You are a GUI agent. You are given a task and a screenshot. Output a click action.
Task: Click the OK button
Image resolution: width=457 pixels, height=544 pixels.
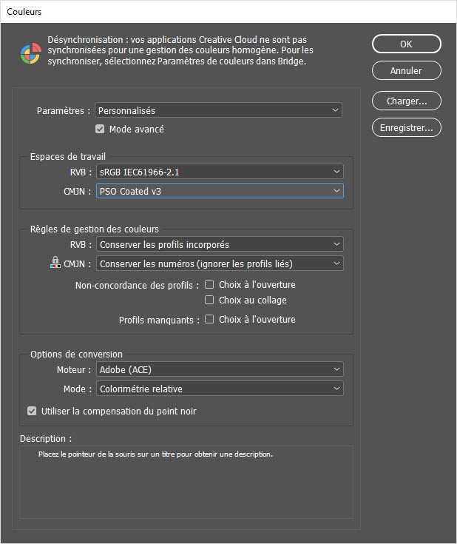pyautogui.click(x=407, y=44)
